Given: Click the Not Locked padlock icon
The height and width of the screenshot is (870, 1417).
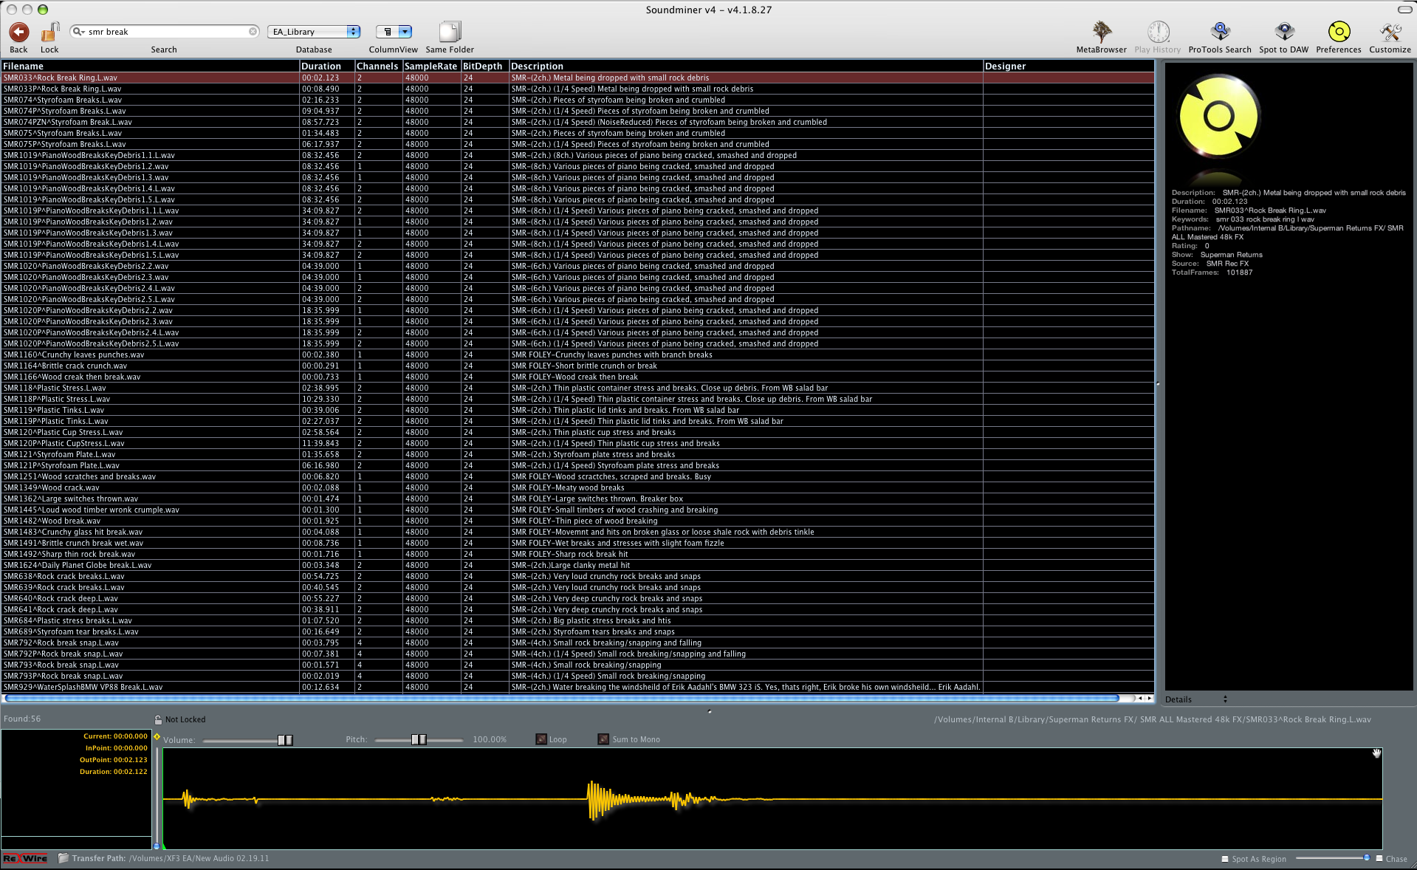Looking at the screenshot, I should click(x=158, y=719).
